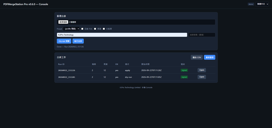Open the 繁體中文 language dropdown
The image size is (272, 128).
click(x=262, y=4)
